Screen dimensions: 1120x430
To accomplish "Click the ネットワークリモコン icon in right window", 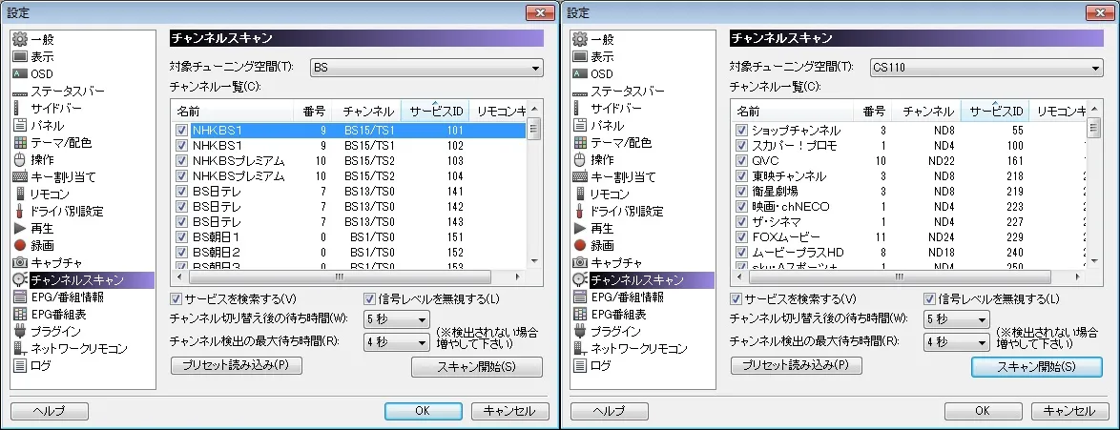I will click(x=580, y=348).
